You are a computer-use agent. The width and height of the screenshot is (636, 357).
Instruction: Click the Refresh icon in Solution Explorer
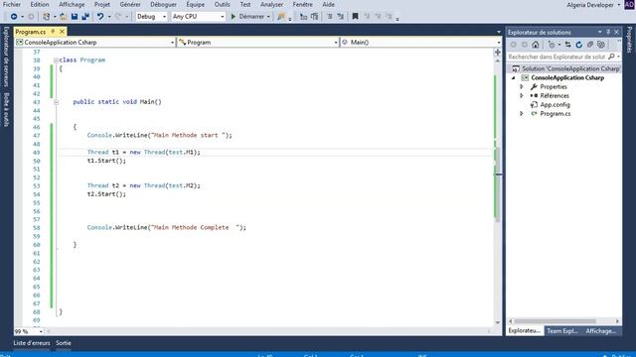pyautogui.click(x=578, y=45)
